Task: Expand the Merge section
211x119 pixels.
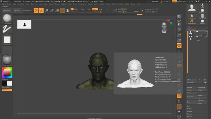Action: pyautogui.click(x=189, y=109)
